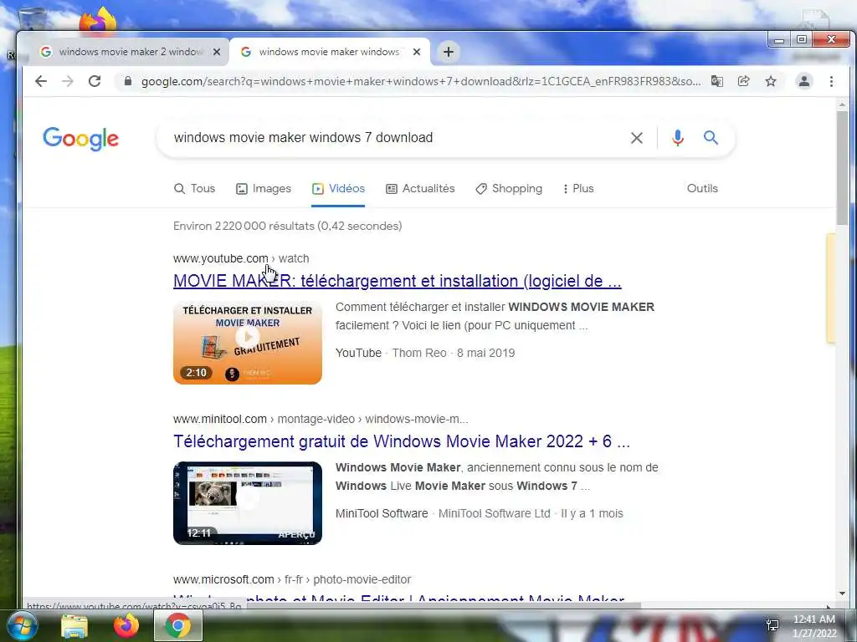Click 'Thom Reo' uploader name
This screenshot has height=642, width=857.
click(x=419, y=353)
